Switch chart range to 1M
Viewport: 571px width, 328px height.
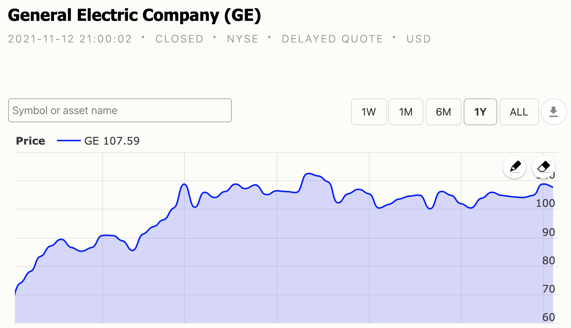(406, 112)
